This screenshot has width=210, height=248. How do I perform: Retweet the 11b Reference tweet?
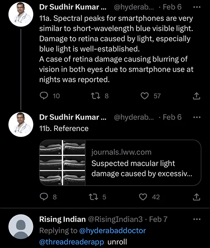coord(94,197)
